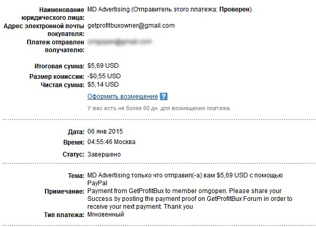Click the 60-day refund notice text
Image resolution: width=316 pixels, height=227 pixels.
159,108
